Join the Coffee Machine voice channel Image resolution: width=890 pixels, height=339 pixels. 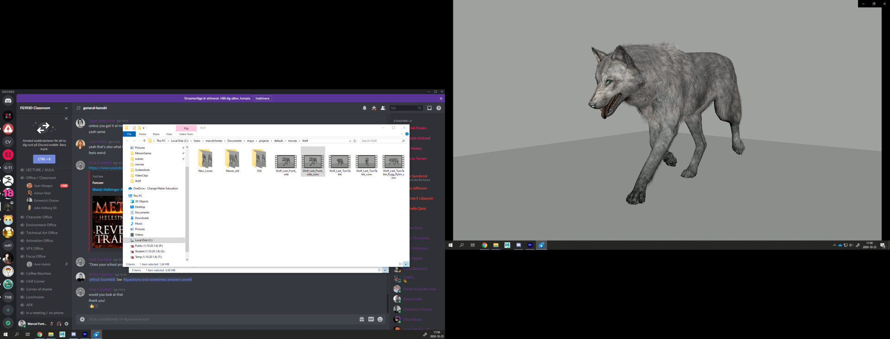[38, 273]
